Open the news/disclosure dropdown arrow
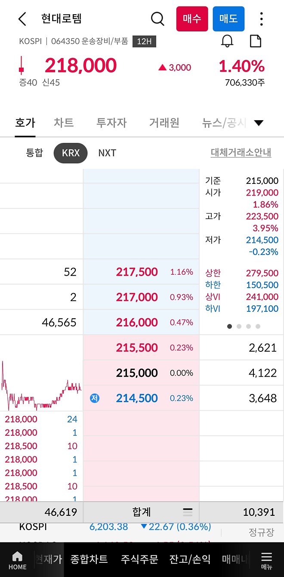The image size is (284, 577). tap(259, 123)
